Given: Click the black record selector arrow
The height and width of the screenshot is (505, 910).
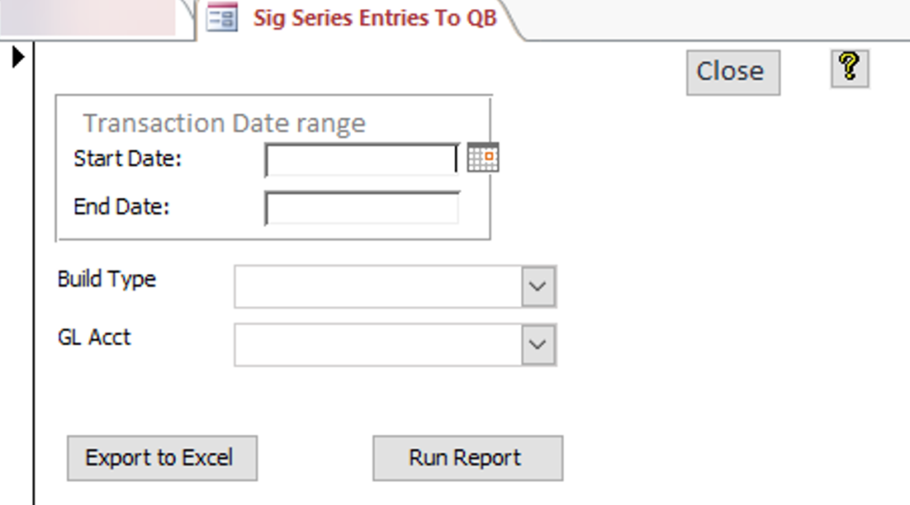Looking at the screenshot, I should tap(17, 59).
